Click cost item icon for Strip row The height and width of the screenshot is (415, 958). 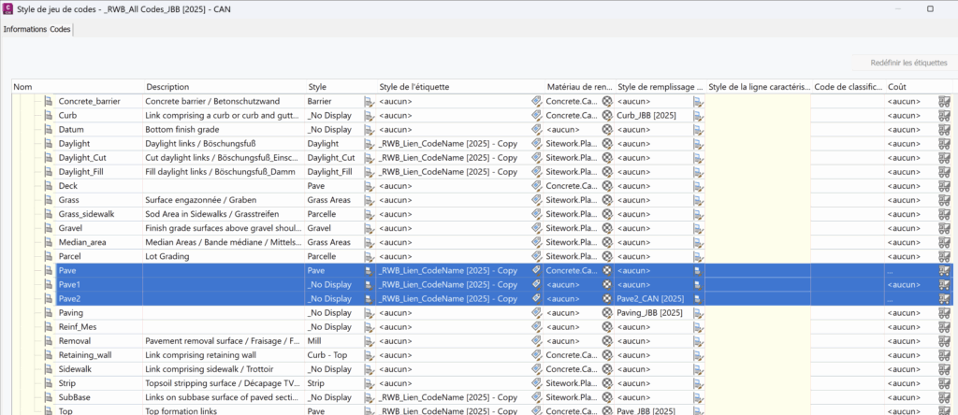click(945, 384)
